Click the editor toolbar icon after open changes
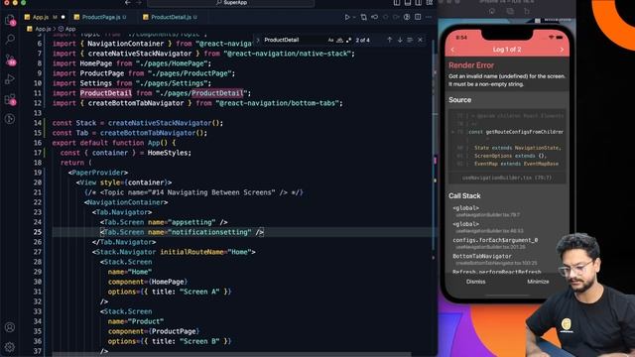The width and height of the screenshot is (635, 357). pyautogui.click(x=375, y=17)
